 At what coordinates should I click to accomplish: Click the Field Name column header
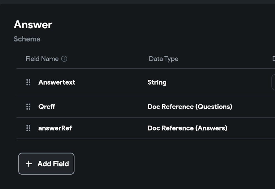click(x=42, y=59)
